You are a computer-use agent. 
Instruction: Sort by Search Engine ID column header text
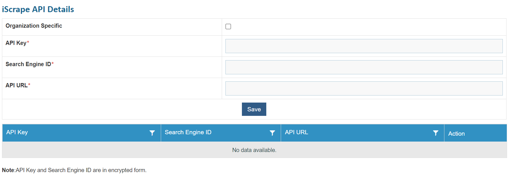[188, 132]
